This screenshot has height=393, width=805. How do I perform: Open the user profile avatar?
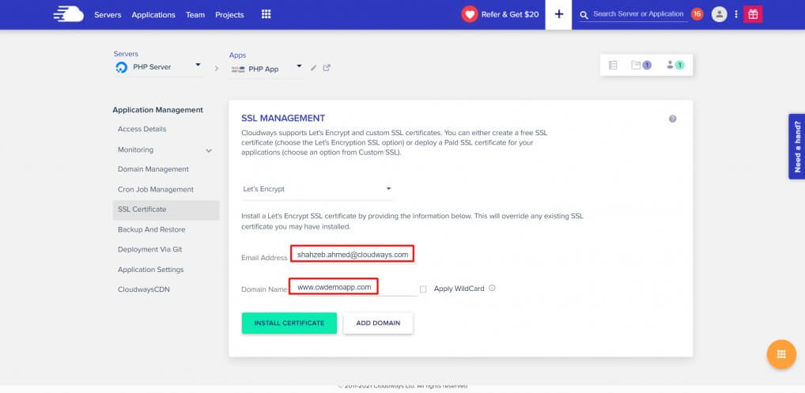[720, 14]
